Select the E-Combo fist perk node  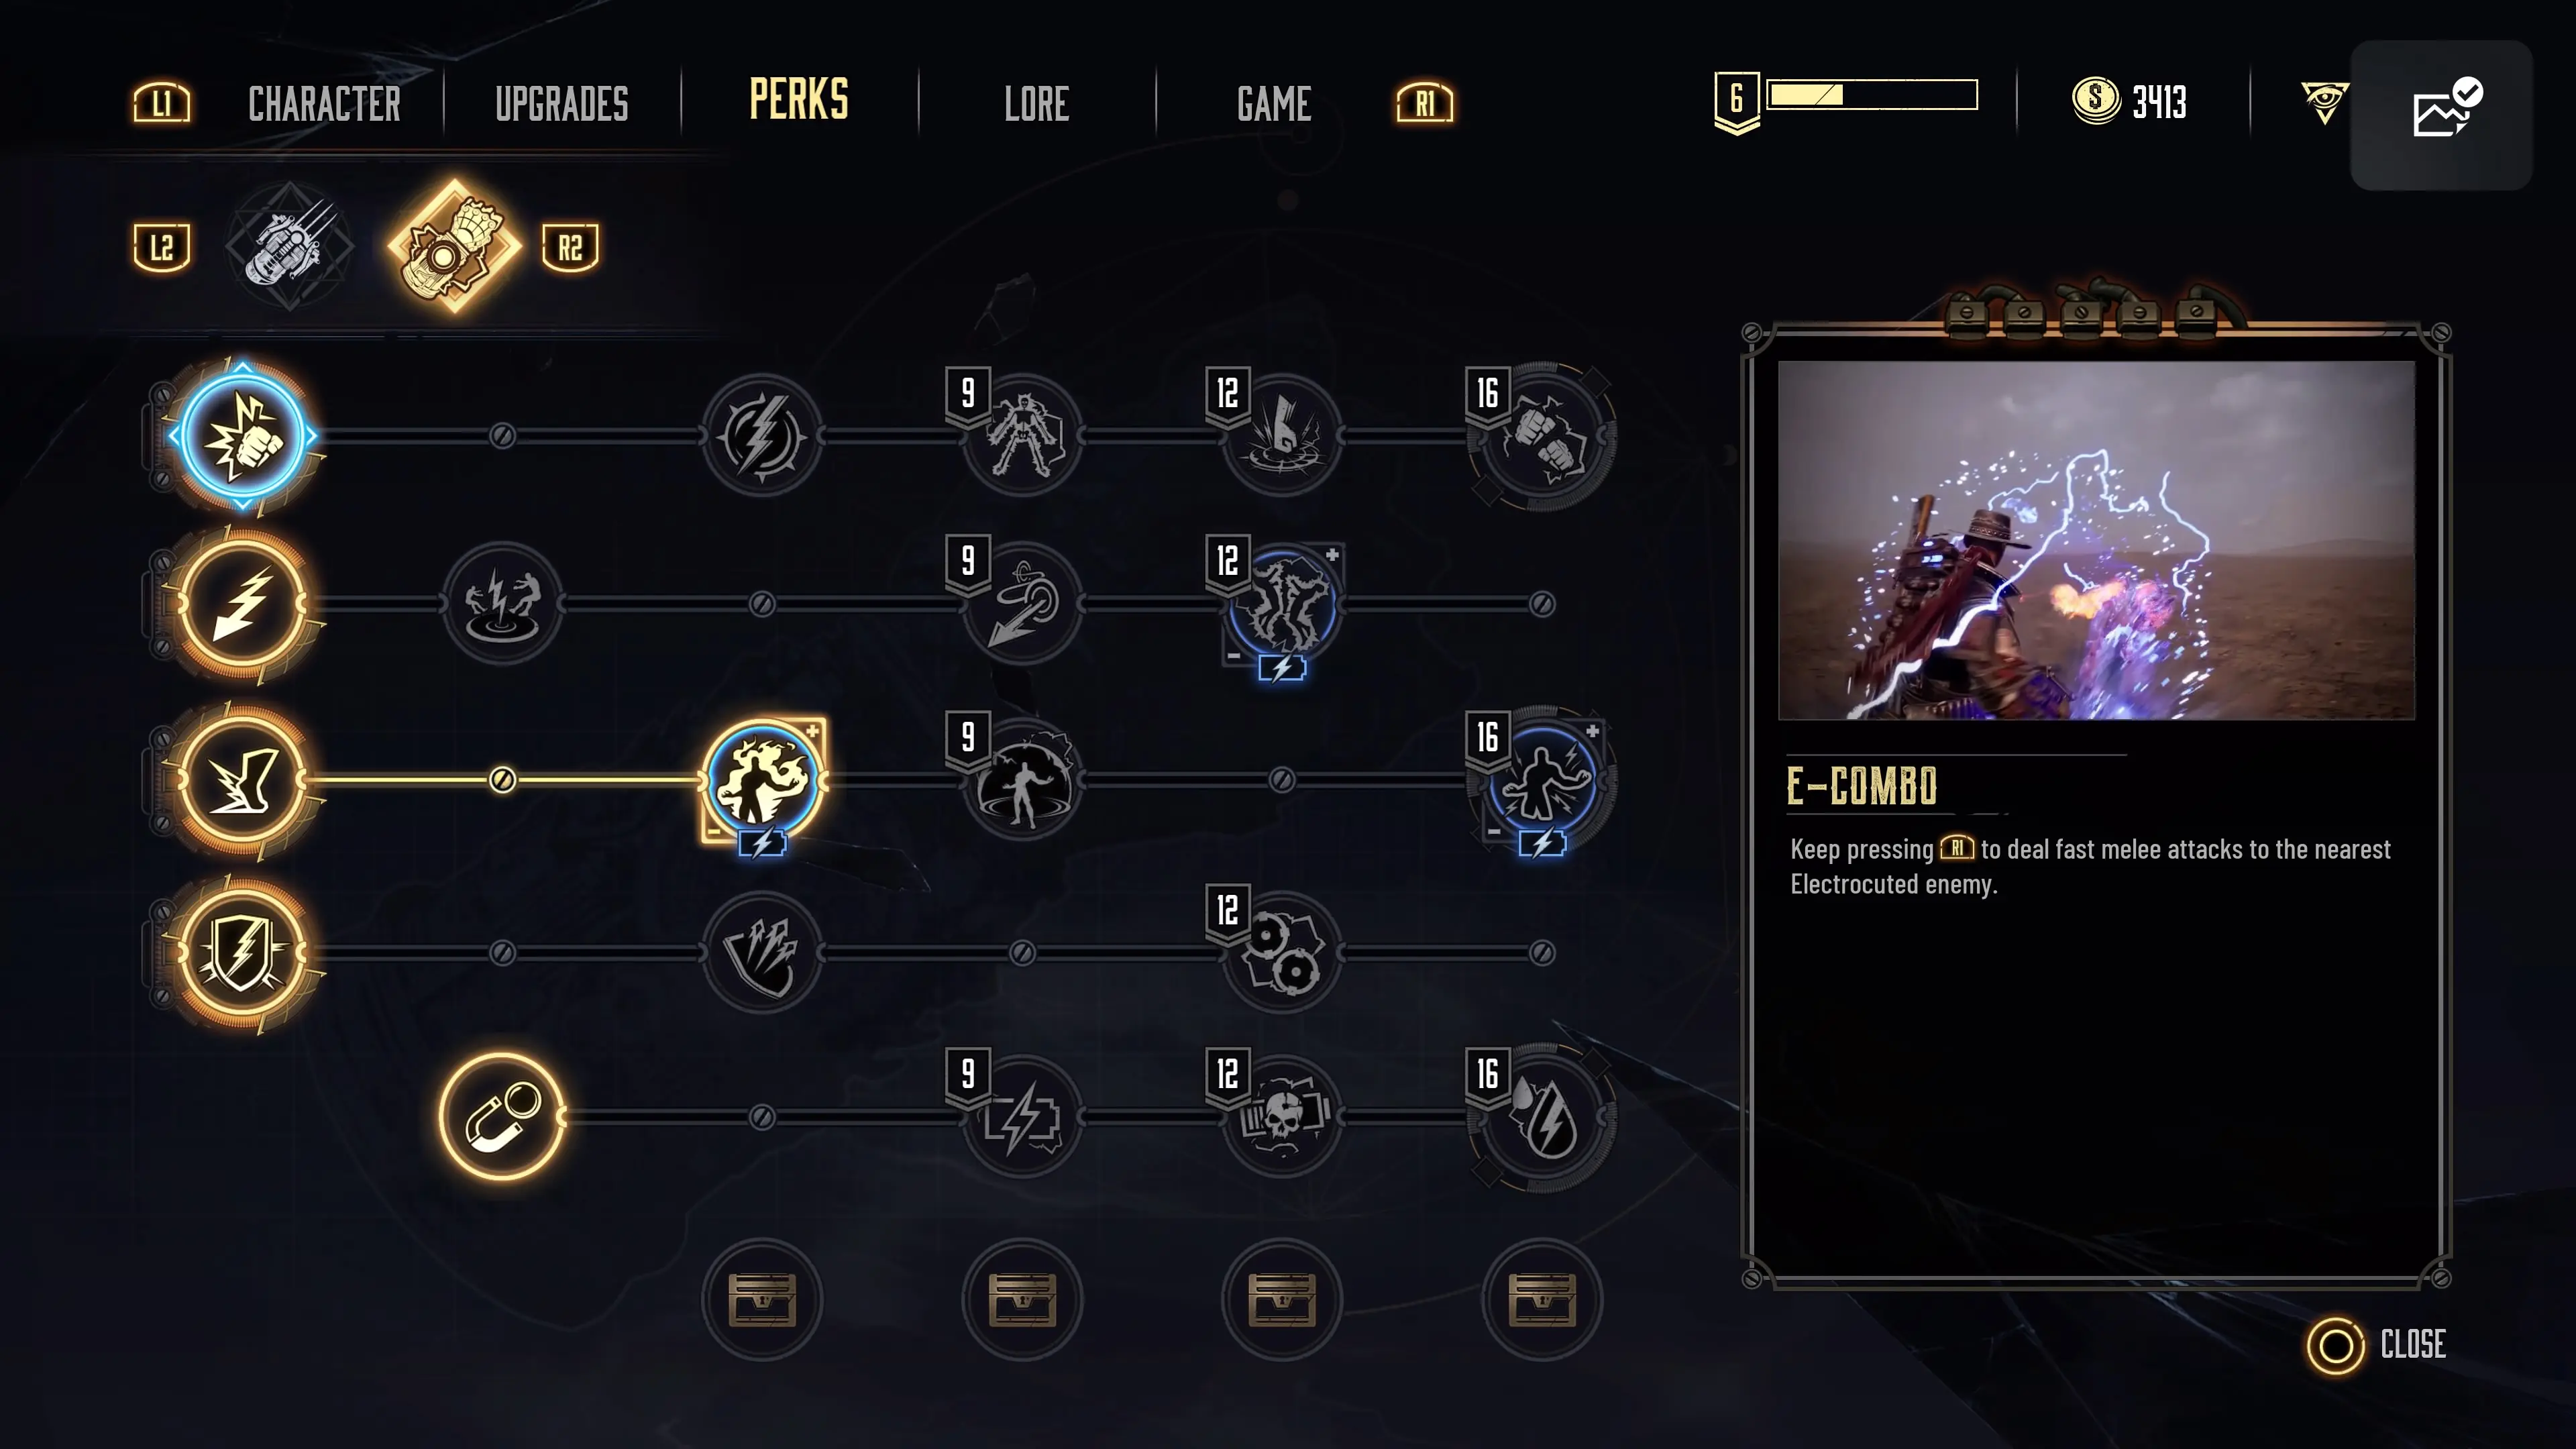pyautogui.click(x=242, y=435)
